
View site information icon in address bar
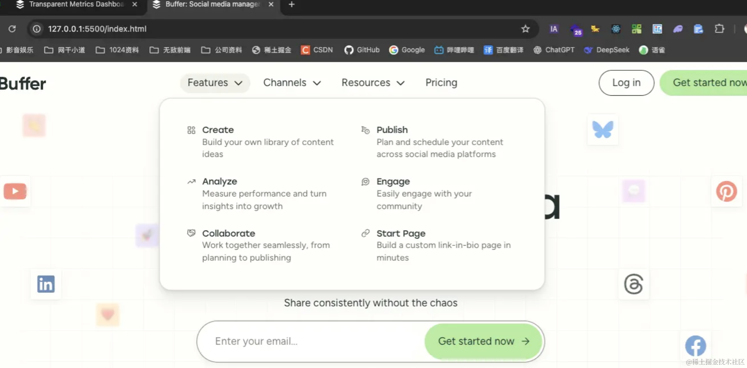click(37, 29)
